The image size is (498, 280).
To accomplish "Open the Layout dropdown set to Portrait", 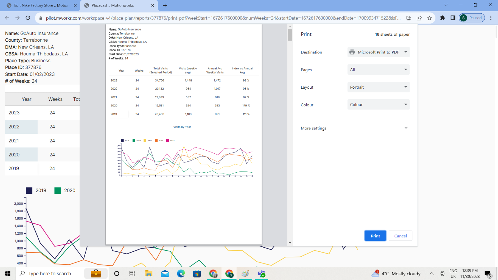I will click(378, 87).
